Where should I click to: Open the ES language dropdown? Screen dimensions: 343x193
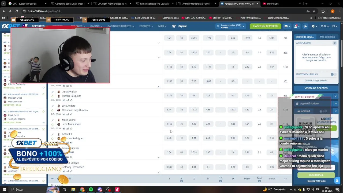point(335,26)
